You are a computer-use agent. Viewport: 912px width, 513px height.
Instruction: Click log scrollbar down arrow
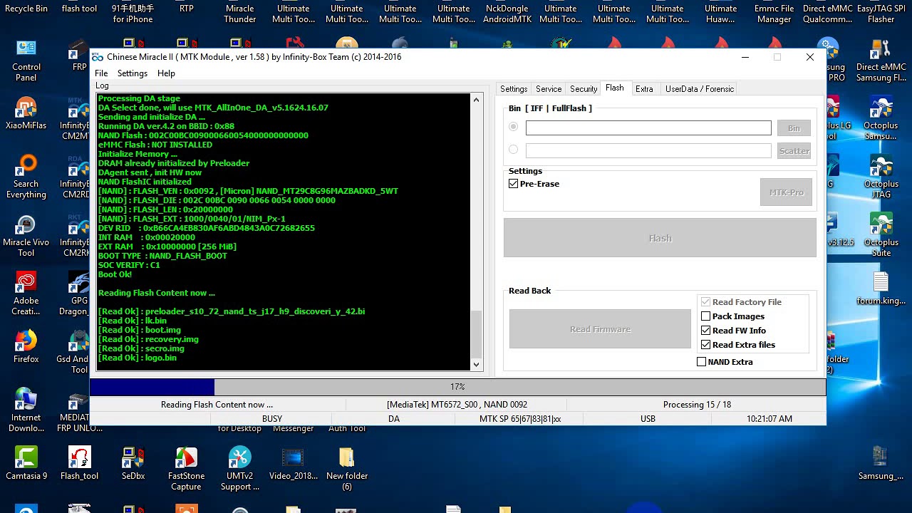[x=476, y=365]
